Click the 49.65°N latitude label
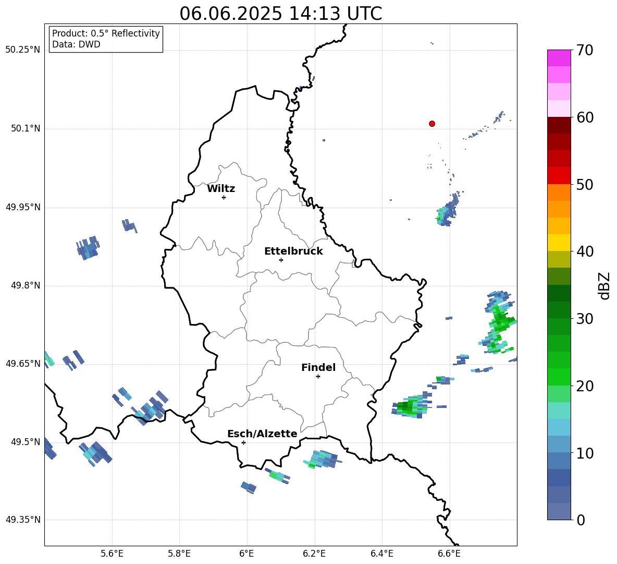 click(x=22, y=364)
